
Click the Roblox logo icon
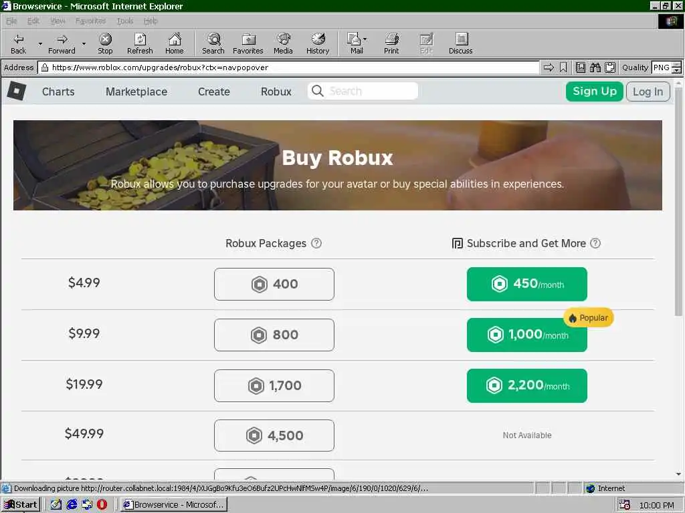click(17, 91)
